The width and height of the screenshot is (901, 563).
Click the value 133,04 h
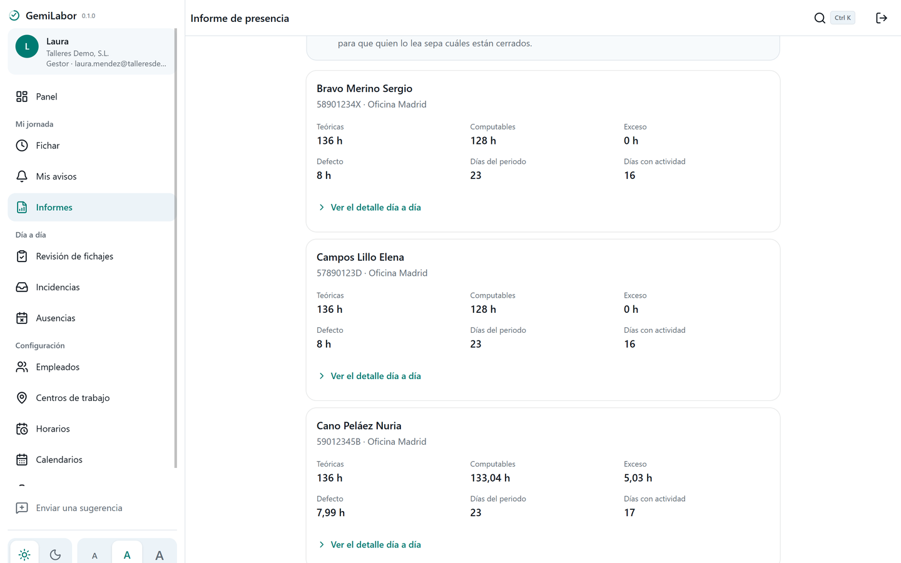[490, 478]
